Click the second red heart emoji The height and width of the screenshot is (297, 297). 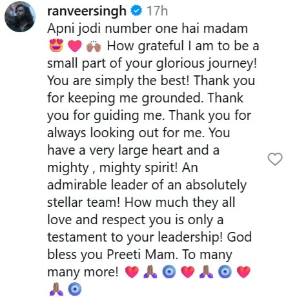coord(188,272)
